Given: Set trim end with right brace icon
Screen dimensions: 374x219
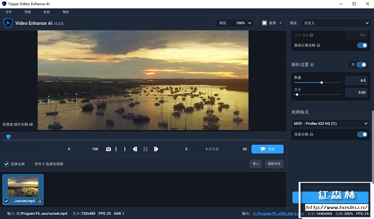Looking at the screenshot, I should tap(125, 149).
